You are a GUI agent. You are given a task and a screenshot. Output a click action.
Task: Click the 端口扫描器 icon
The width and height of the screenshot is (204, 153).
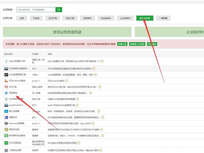click(x=6, y=111)
